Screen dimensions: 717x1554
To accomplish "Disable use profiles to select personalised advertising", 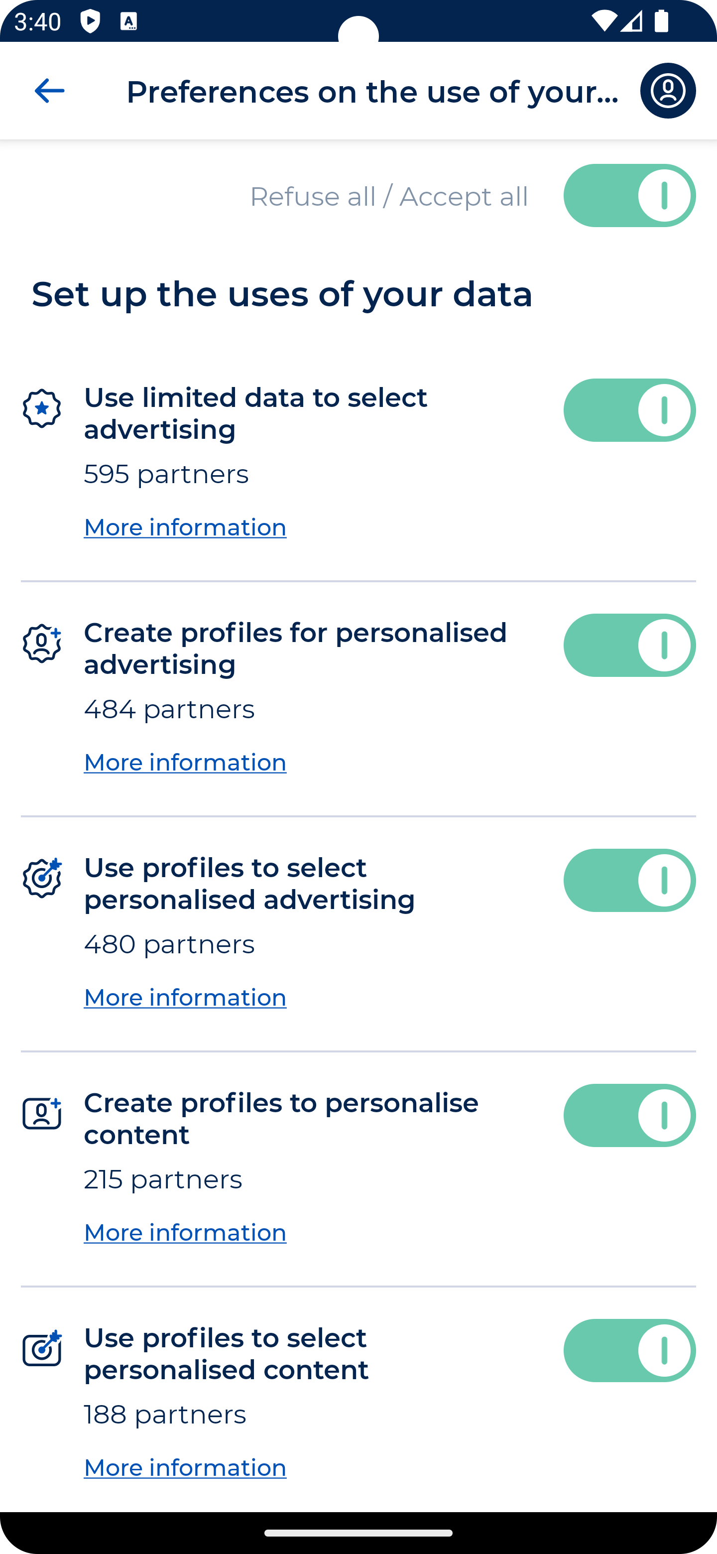I will click(x=629, y=880).
